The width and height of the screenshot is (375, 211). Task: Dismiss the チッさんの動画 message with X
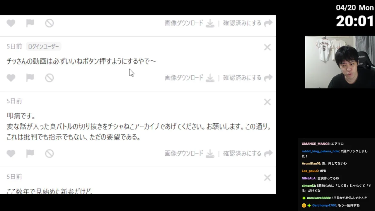(267, 47)
